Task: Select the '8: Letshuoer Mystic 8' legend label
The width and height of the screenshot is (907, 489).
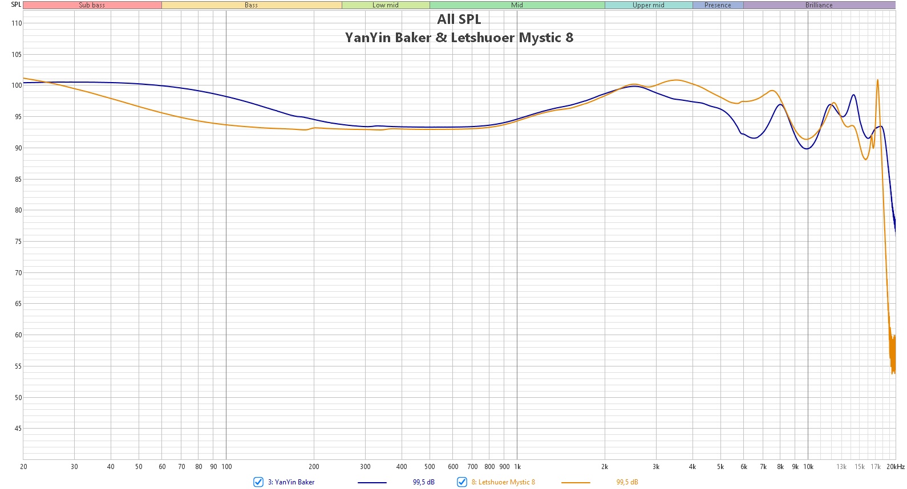Action: point(503,482)
